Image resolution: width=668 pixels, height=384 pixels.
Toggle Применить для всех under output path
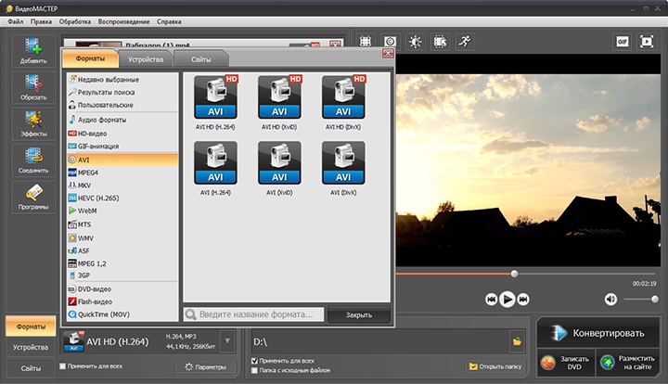point(255,361)
